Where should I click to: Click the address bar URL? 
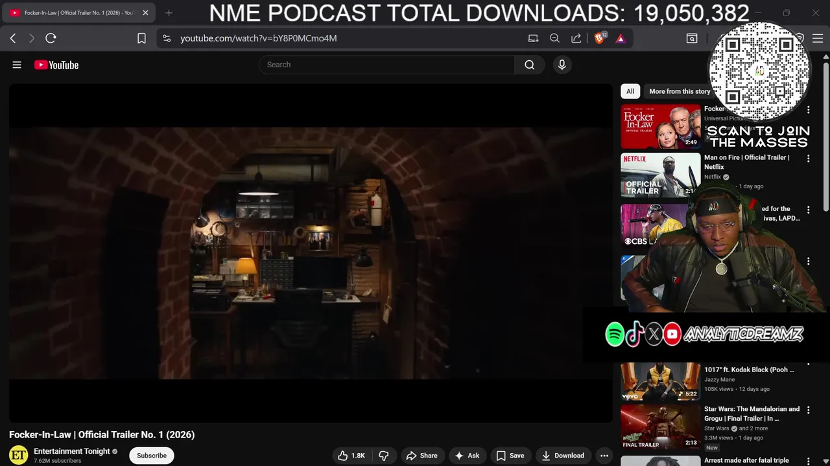coord(258,38)
